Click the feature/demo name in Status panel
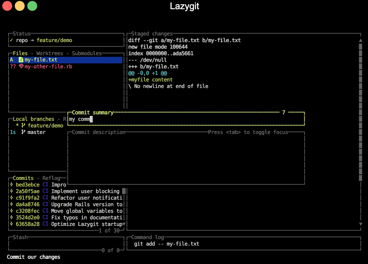The width and height of the screenshot is (368, 264). tap(55, 40)
